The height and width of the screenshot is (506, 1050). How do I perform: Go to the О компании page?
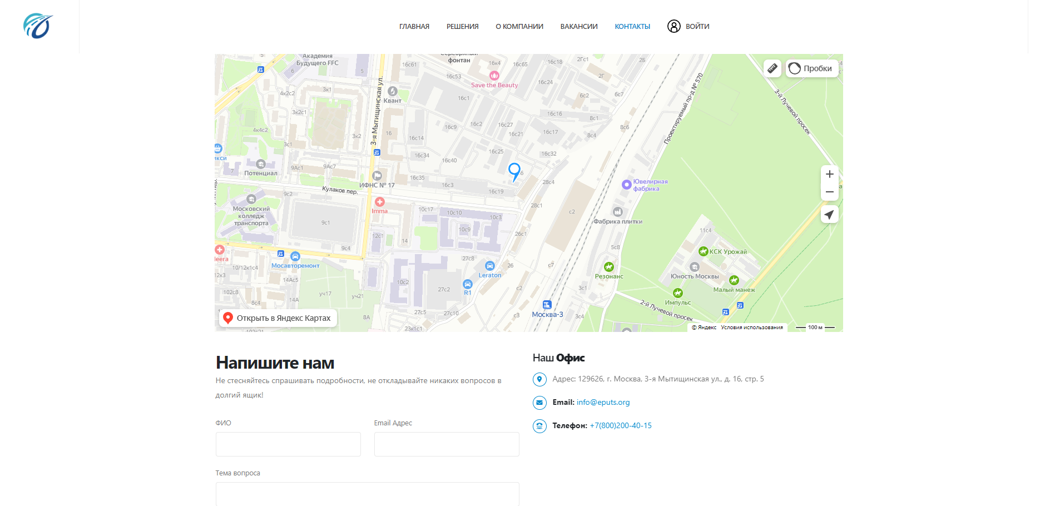pyautogui.click(x=519, y=27)
